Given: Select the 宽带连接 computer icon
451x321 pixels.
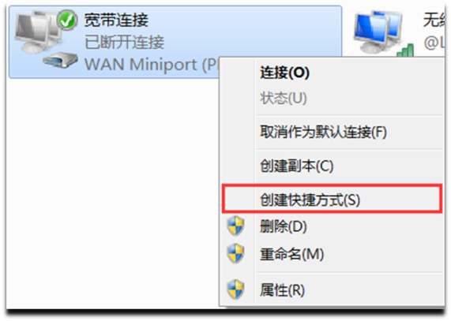Looking at the screenshot, I should [37, 32].
